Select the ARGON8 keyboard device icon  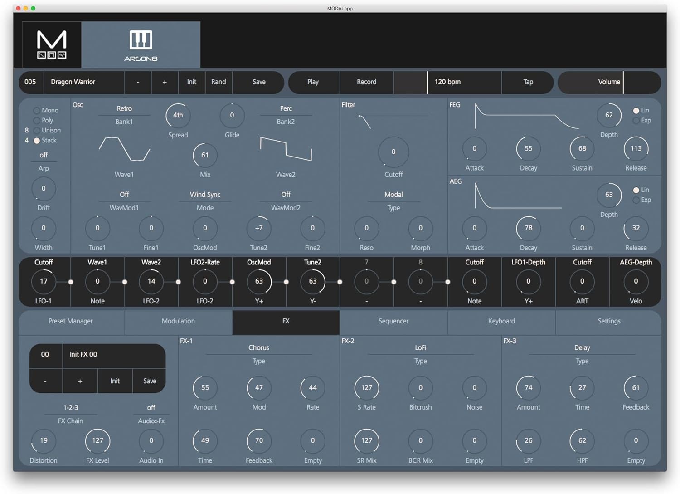(141, 44)
